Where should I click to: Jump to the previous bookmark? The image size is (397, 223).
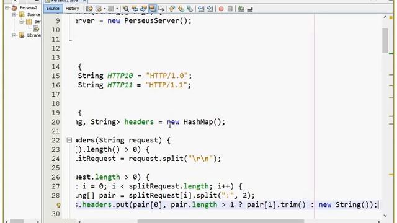[x=172, y=9]
